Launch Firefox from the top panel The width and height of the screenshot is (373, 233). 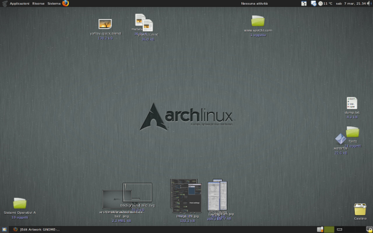coord(65,3)
